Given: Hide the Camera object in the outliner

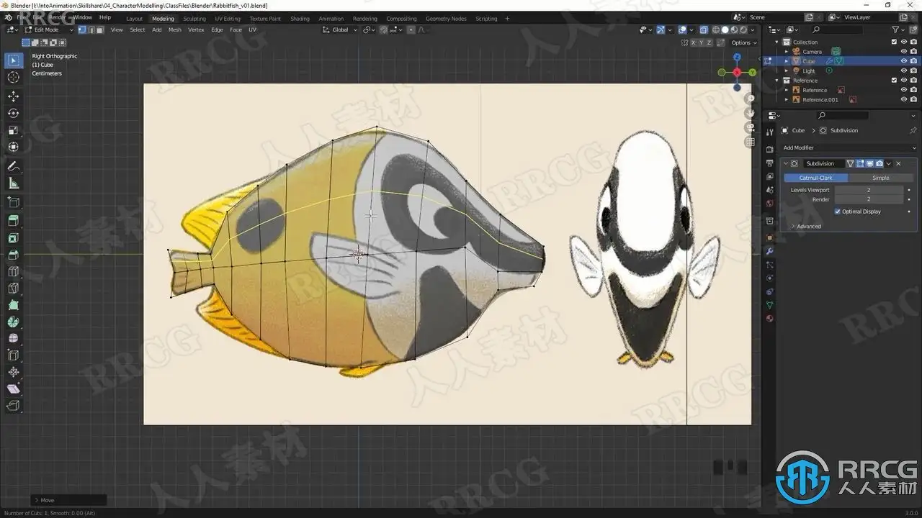Looking at the screenshot, I should click(903, 52).
